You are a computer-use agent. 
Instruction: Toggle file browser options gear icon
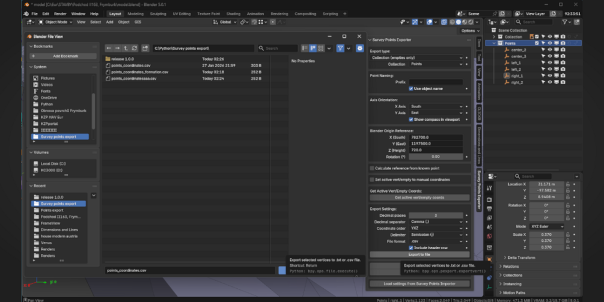tap(359, 48)
